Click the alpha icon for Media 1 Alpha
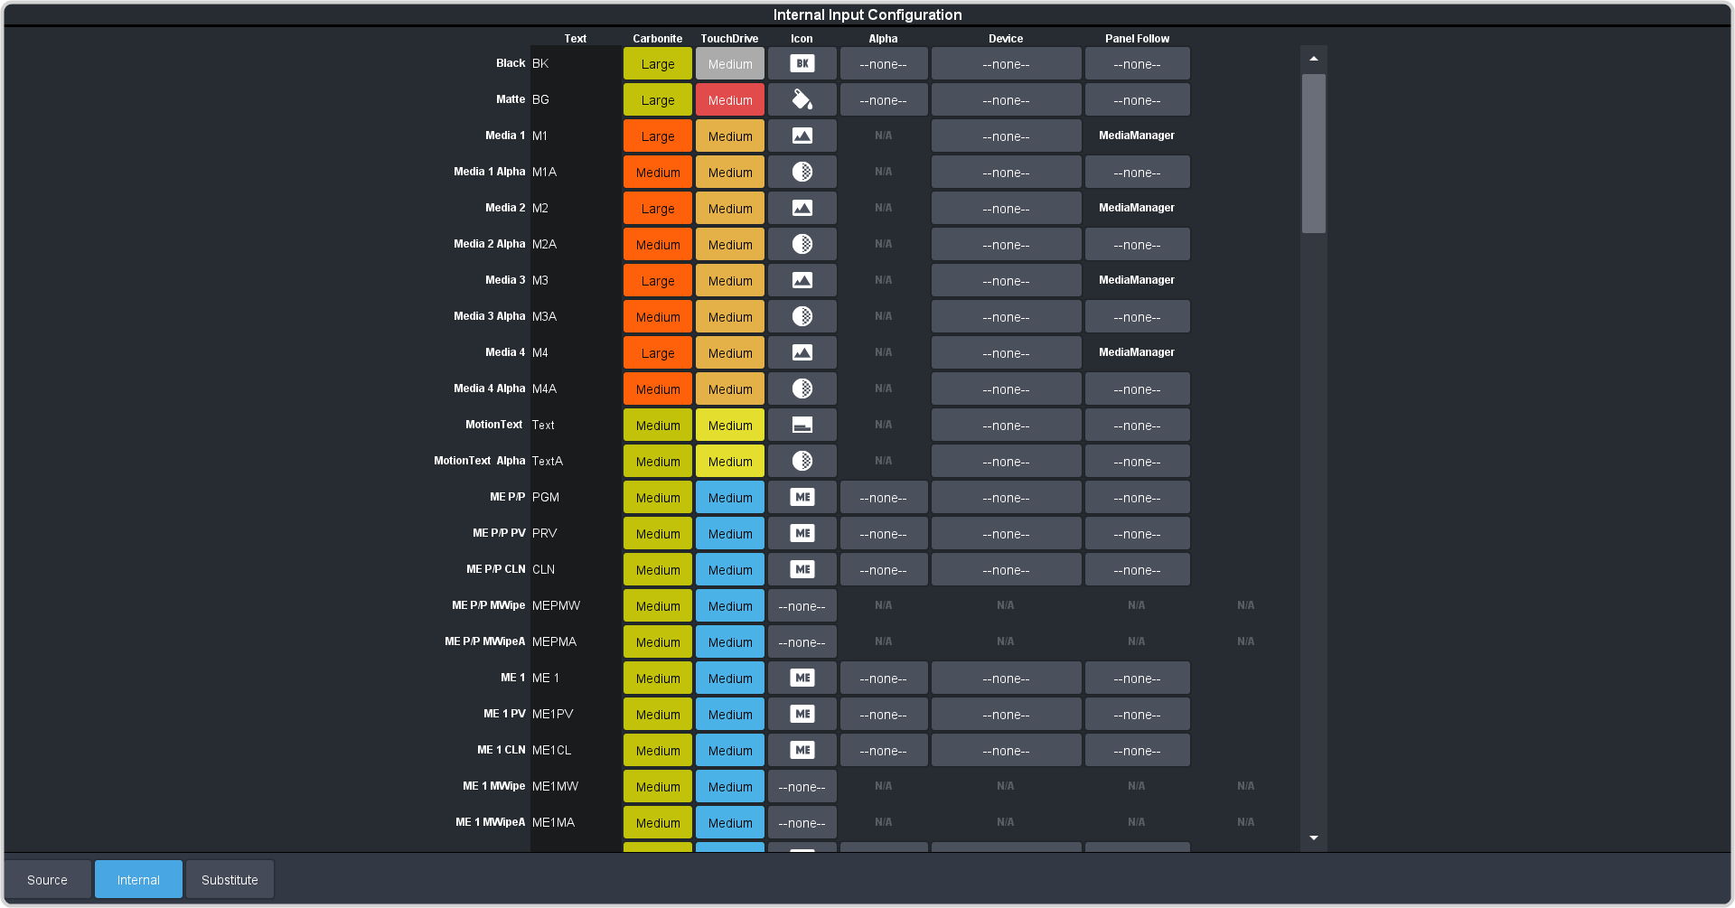The width and height of the screenshot is (1735, 908). tap(802, 173)
